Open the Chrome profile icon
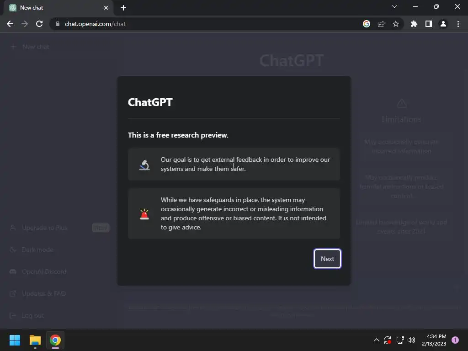 [443, 24]
